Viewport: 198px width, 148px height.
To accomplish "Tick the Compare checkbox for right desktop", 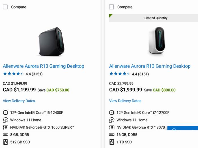I will (111, 7).
